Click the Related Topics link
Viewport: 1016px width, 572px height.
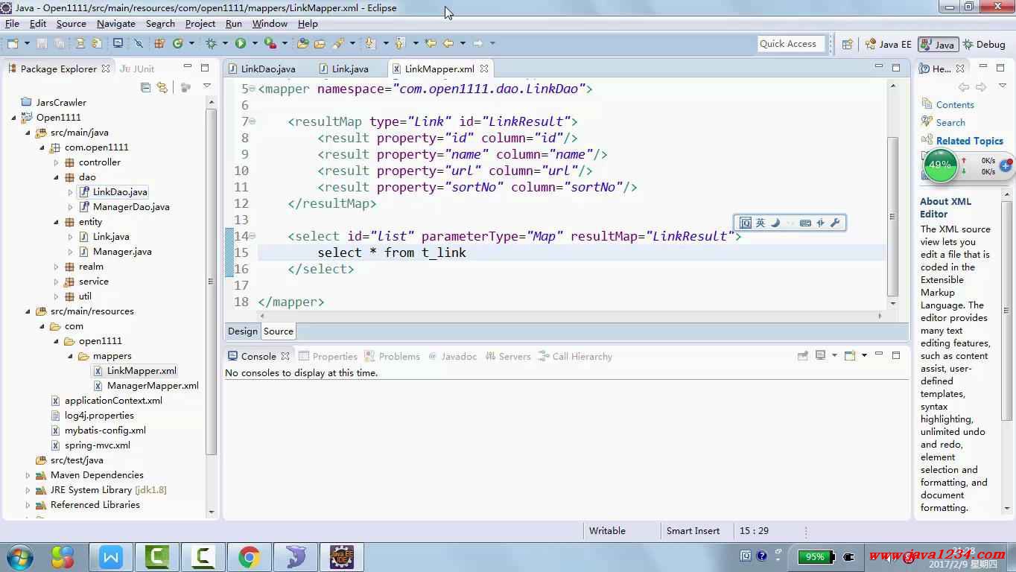[x=969, y=141]
